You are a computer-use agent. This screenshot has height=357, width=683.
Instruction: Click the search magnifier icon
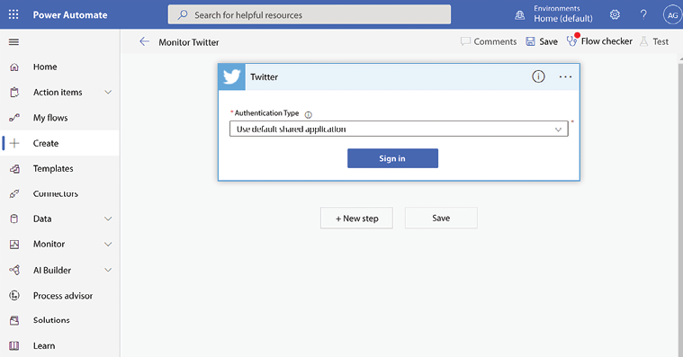(183, 14)
